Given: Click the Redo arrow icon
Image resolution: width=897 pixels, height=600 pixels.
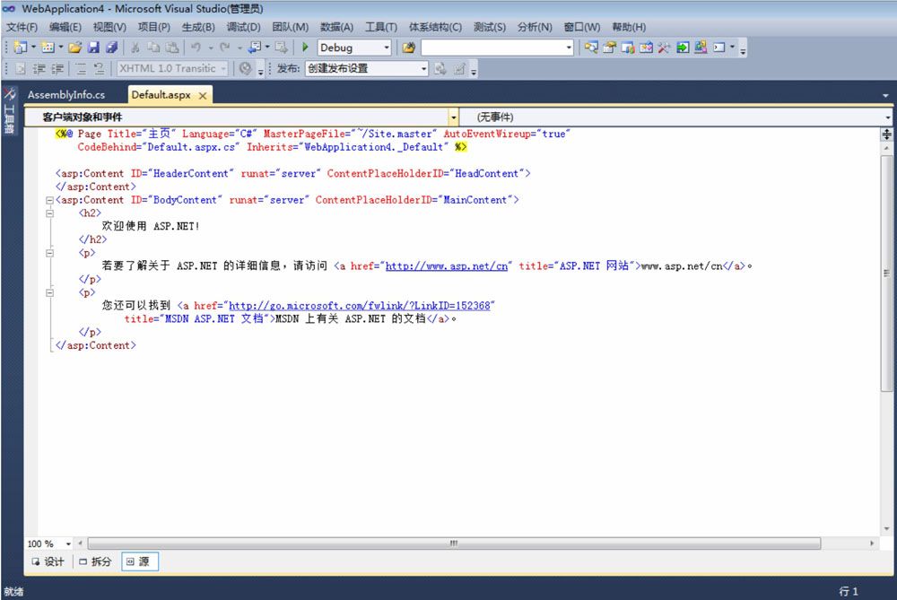Looking at the screenshot, I should coord(225,48).
